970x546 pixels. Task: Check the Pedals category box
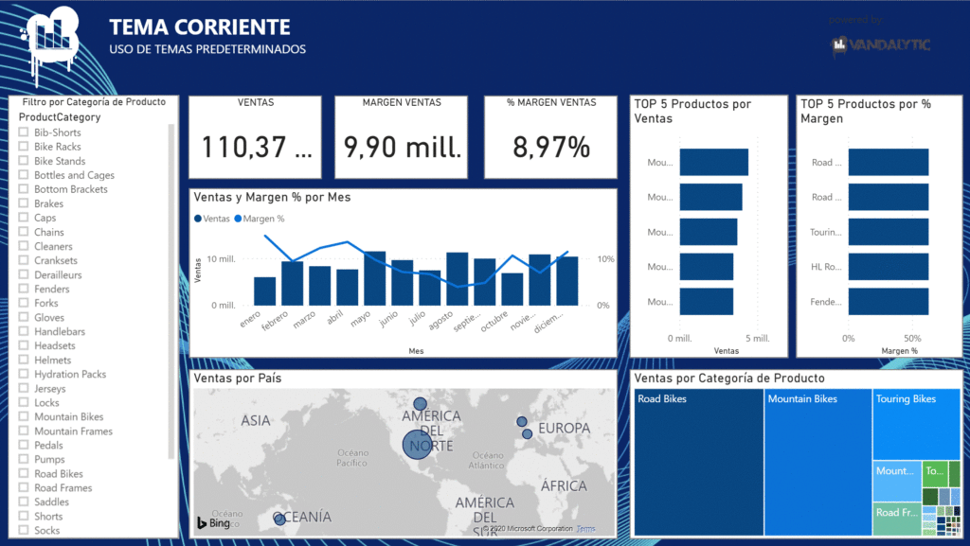(x=24, y=445)
